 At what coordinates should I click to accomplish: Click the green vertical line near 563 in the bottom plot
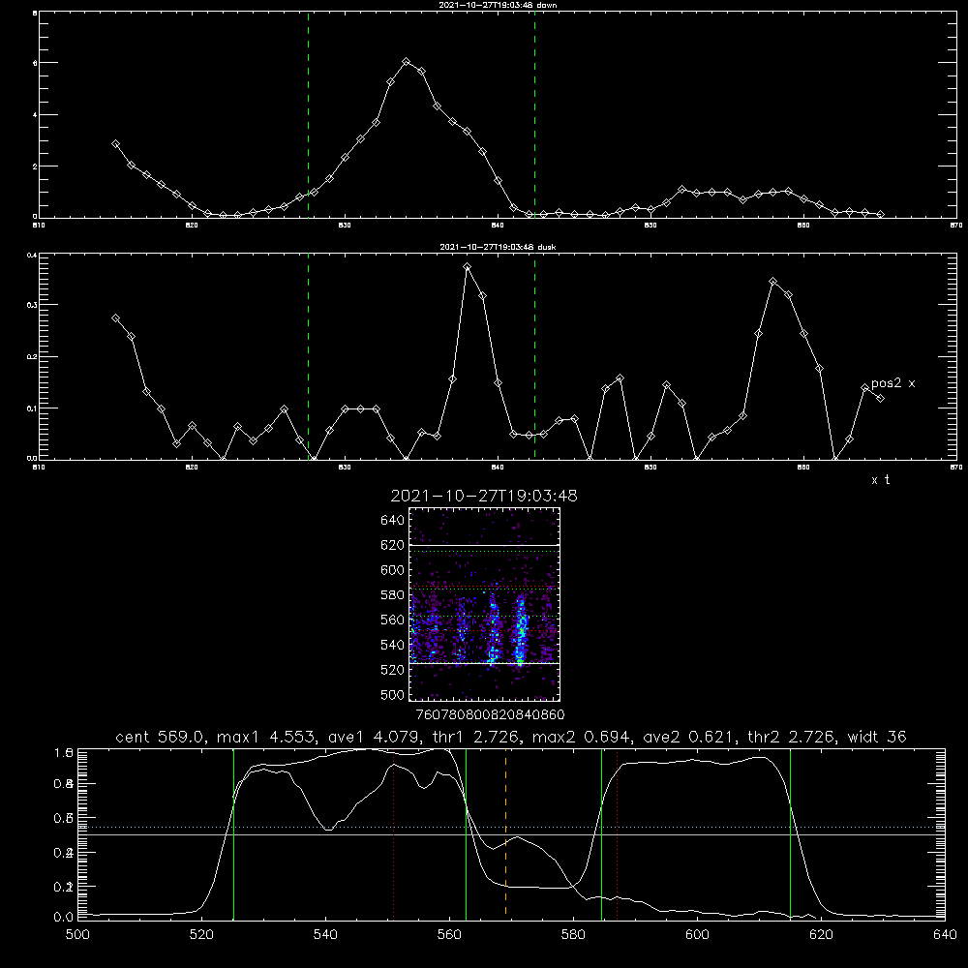466,833
